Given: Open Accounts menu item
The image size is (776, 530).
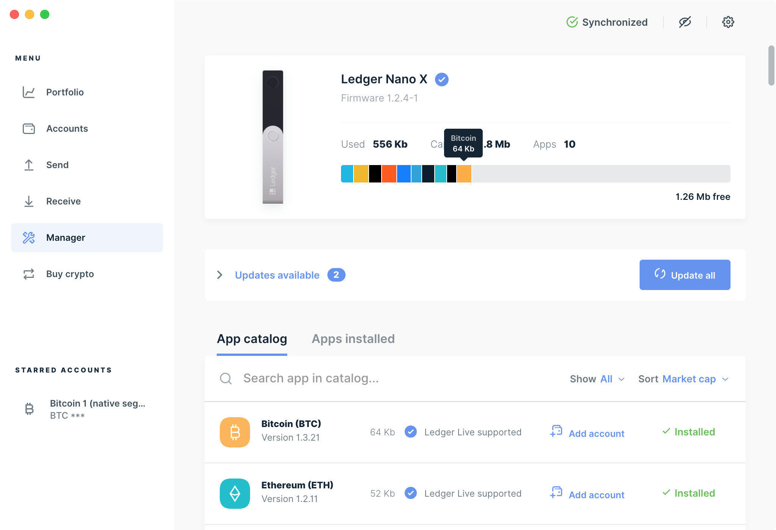Looking at the screenshot, I should [87, 129].
